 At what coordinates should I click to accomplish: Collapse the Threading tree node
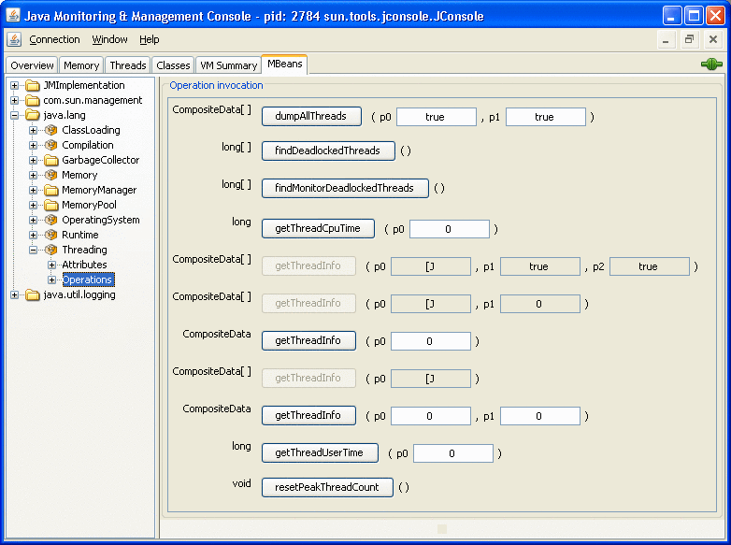pos(34,250)
